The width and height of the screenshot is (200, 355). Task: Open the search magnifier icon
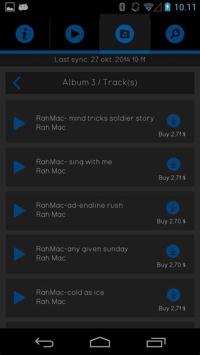[175, 34]
